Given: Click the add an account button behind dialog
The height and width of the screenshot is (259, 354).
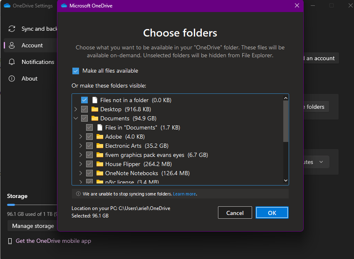Looking at the screenshot, I should [321, 58].
